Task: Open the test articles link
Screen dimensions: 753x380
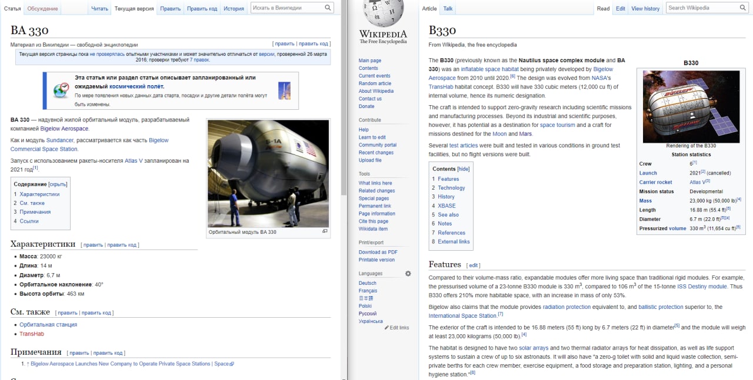Action: [464, 146]
